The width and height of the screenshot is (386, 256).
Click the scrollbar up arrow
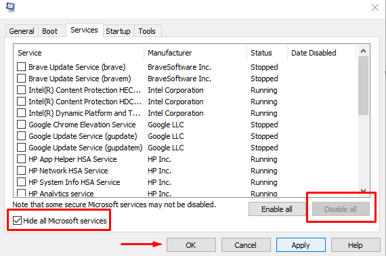pyautogui.click(x=363, y=51)
